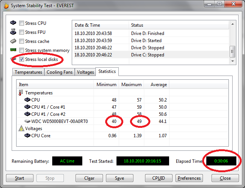Open Preferences
Viewport: 245px width, 188px height.
coord(189,178)
